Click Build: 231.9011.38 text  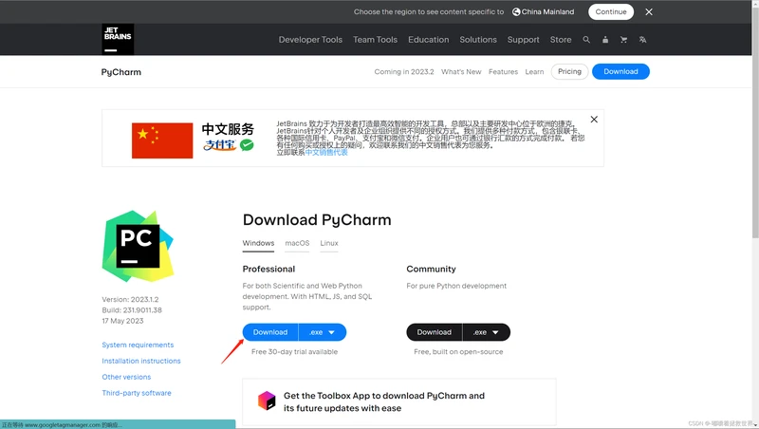pos(132,310)
